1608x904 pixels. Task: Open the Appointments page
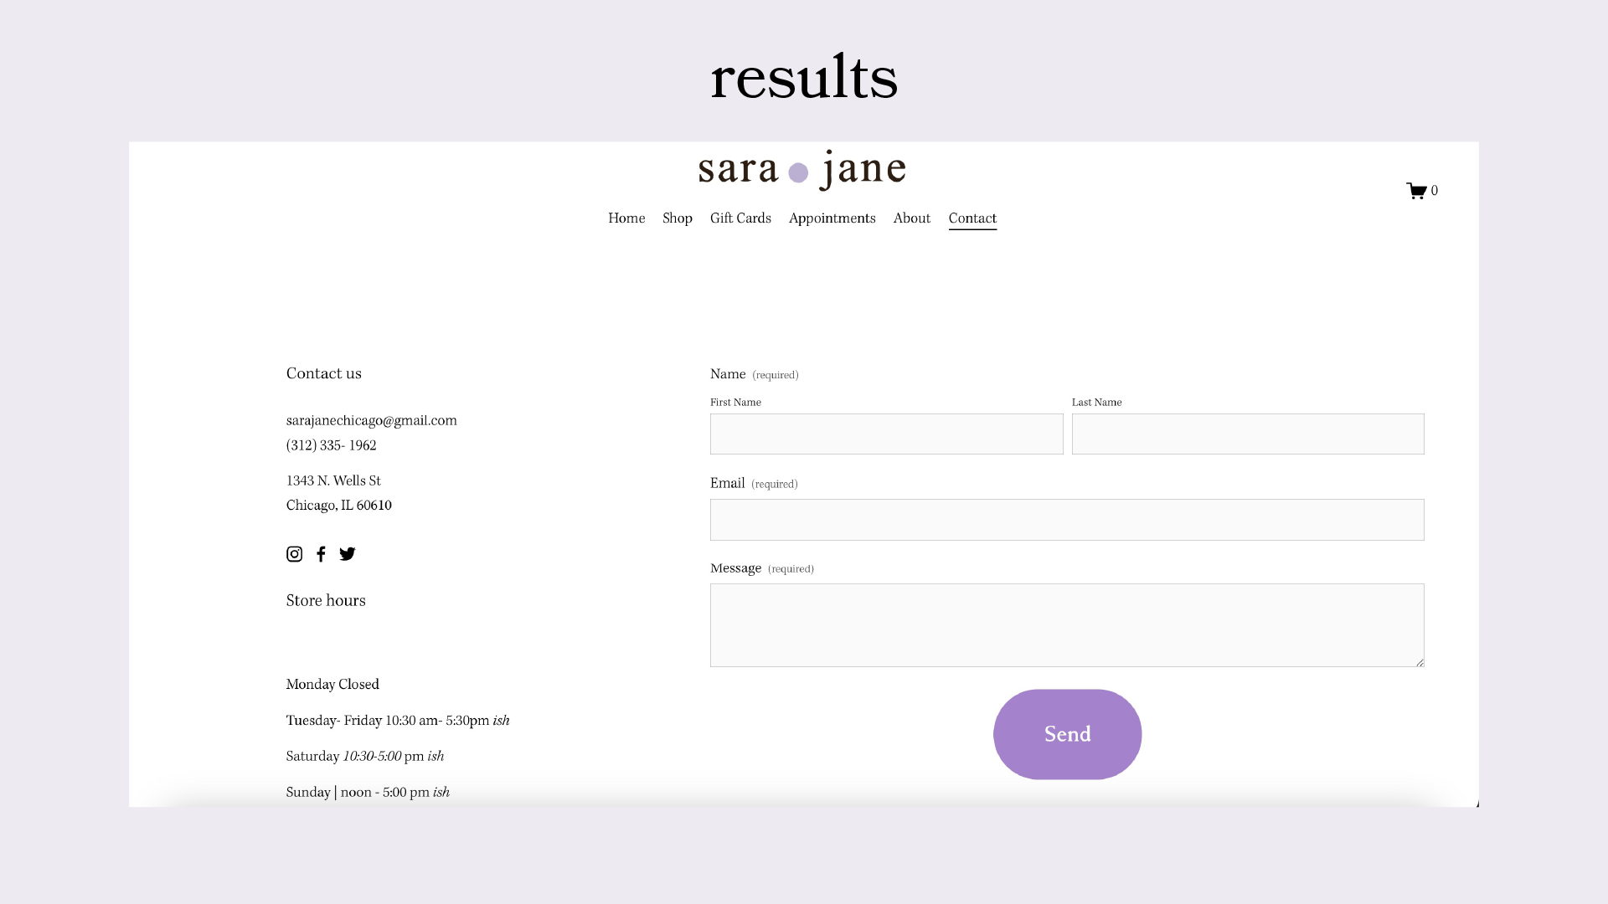click(832, 218)
